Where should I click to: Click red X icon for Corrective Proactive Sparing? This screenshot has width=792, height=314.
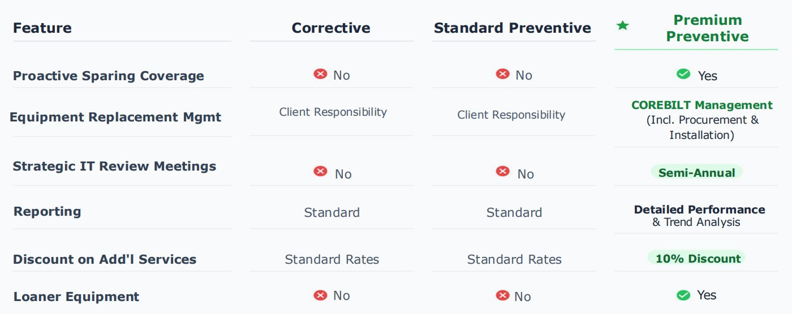320,74
